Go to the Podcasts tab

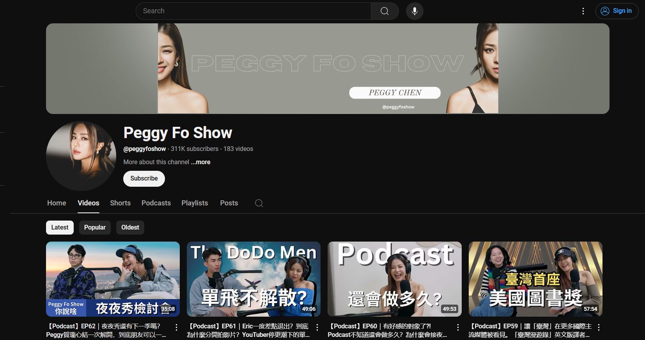(x=156, y=203)
